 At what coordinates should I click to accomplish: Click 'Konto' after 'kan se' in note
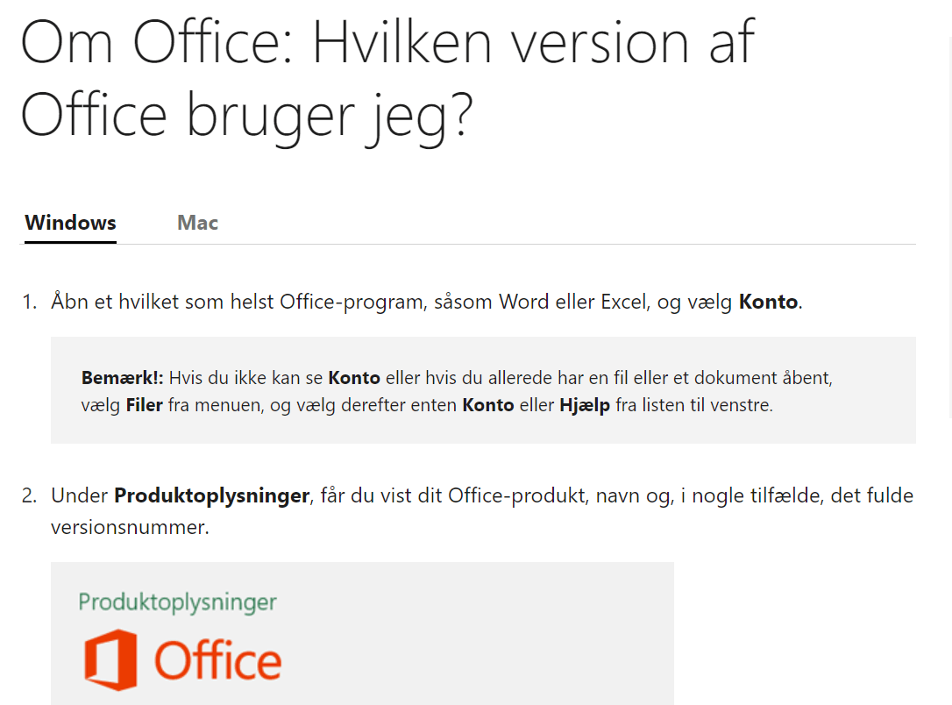(354, 378)
